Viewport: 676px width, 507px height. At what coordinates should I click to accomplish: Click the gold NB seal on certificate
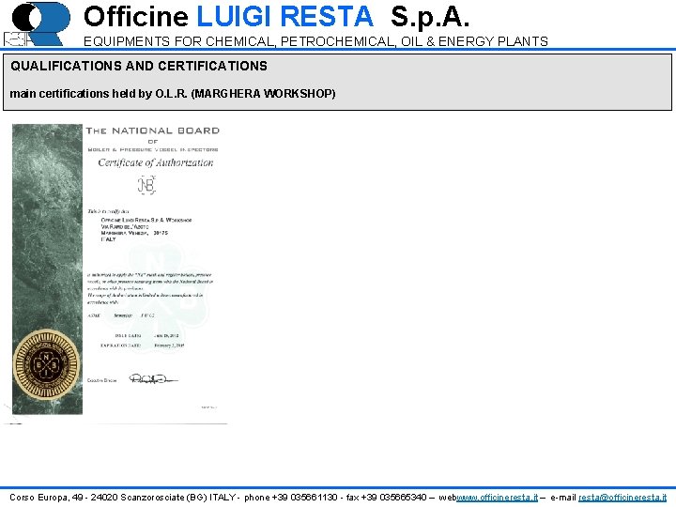pyautogui.click(x=47, y=364)
